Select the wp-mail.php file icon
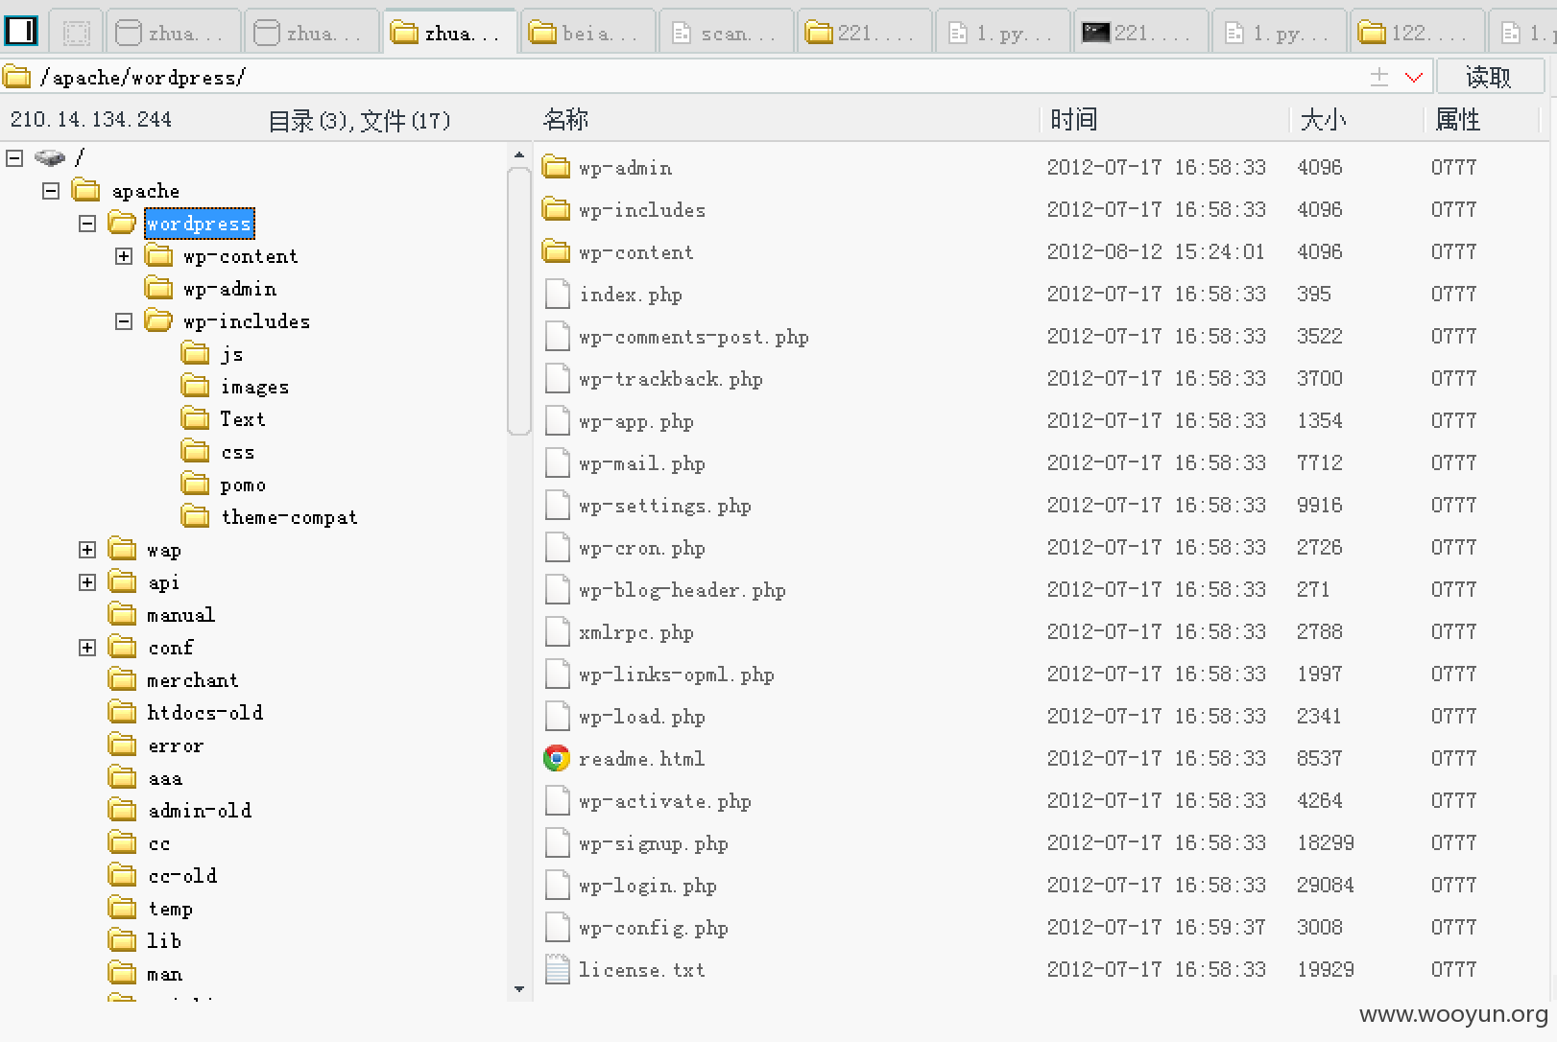The height and width of the screenshot is (1042, 1557). click(x=557, y=462)
